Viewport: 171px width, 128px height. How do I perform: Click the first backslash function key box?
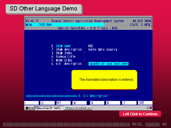(x=31, y=103)
